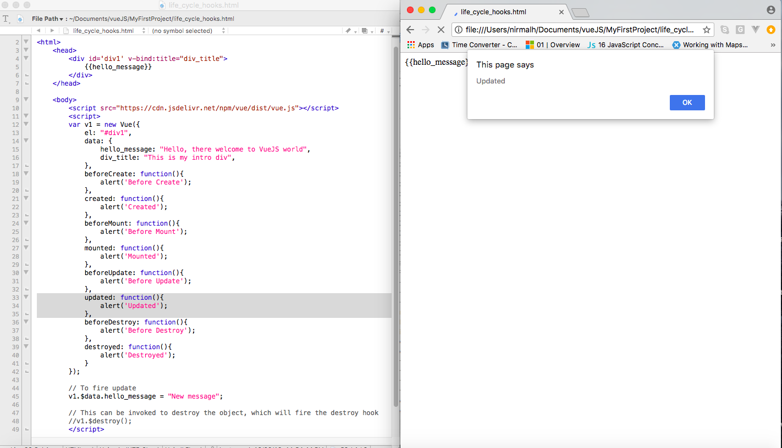782x448 pixels.
Task: Open the 16 JavaScript Conc... bookmark
Action: click(x=625, y=45)
